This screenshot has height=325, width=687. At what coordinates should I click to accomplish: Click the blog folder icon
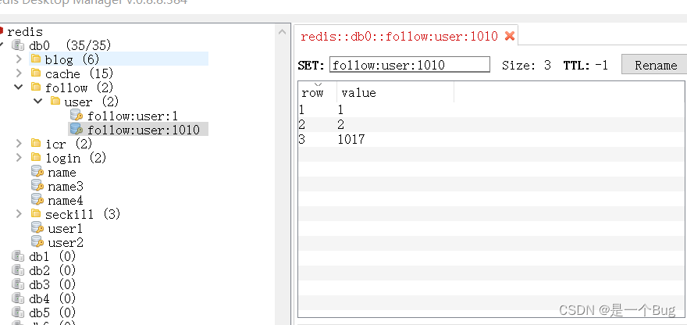tap(36, 59)
